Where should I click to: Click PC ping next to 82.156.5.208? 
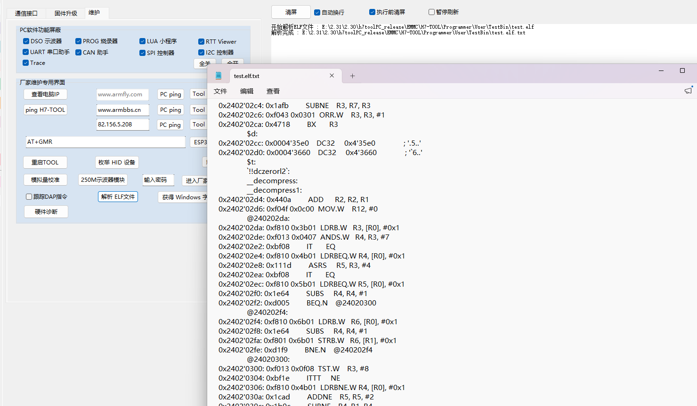[170, 125]
